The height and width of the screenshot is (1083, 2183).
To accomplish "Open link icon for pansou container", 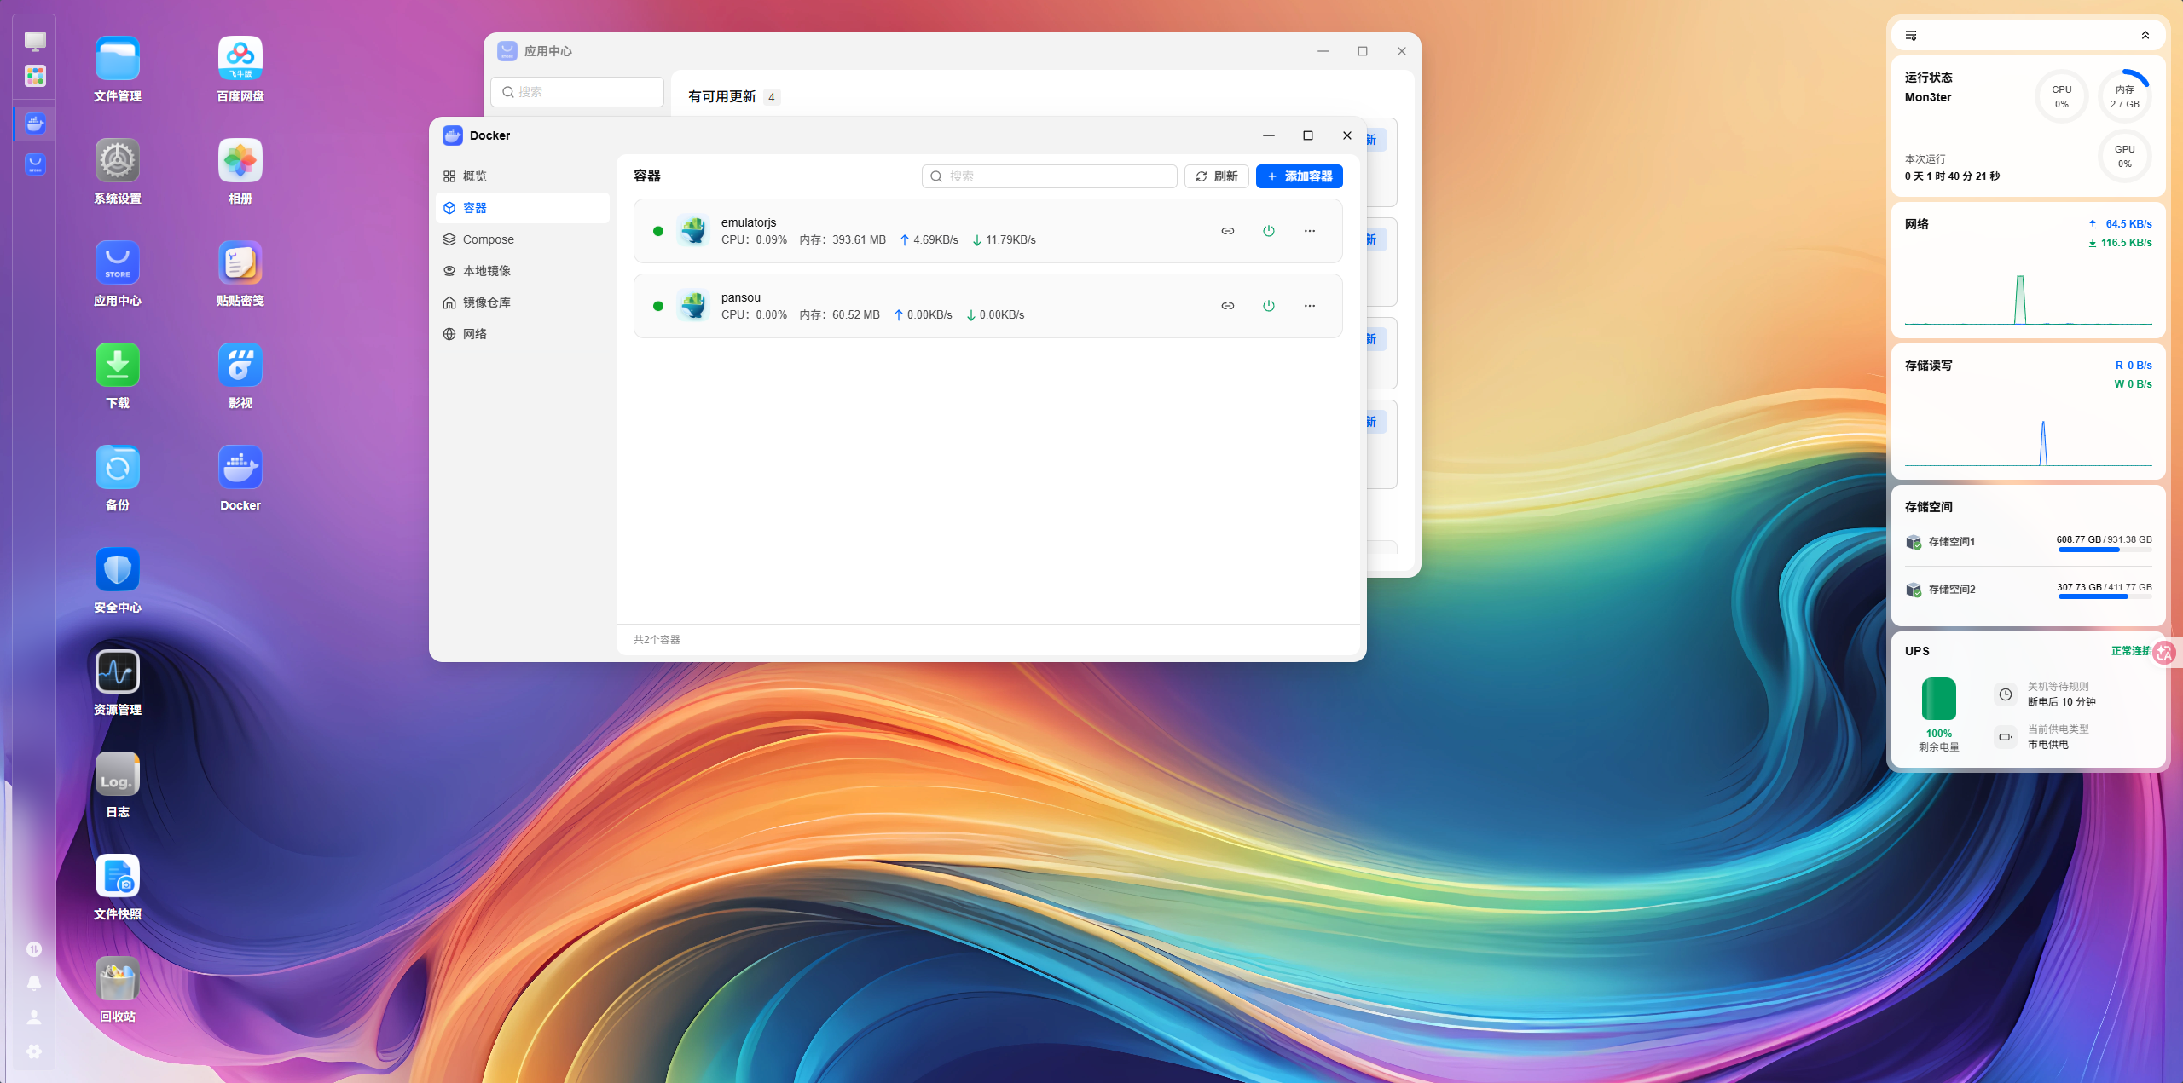I will point(1227,306).
